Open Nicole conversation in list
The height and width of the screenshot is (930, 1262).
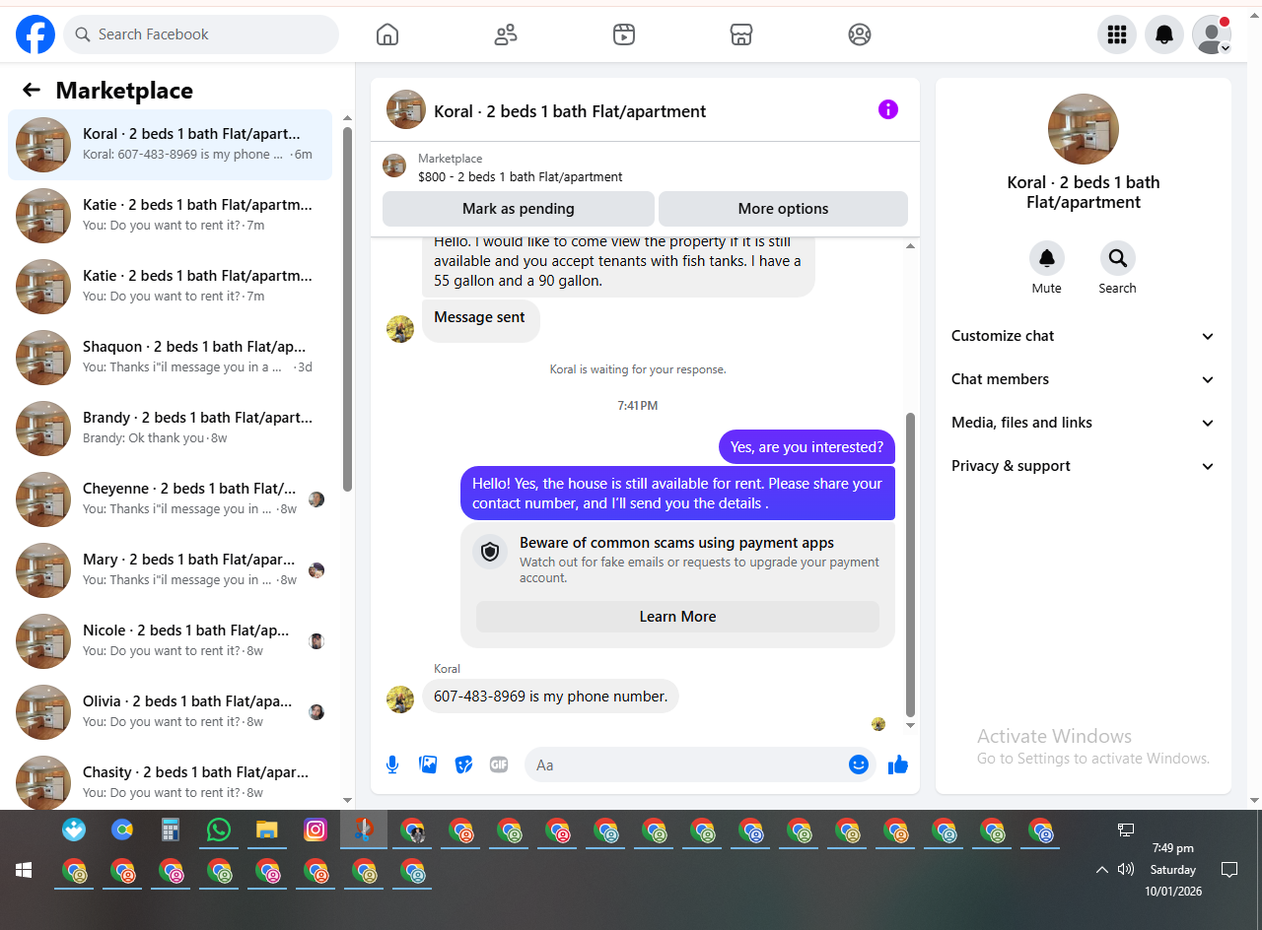(170, 641)
